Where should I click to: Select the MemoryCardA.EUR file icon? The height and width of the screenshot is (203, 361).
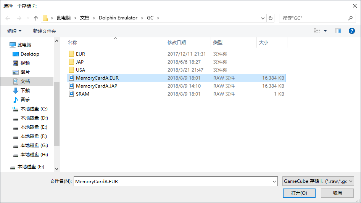coord(71,78)
